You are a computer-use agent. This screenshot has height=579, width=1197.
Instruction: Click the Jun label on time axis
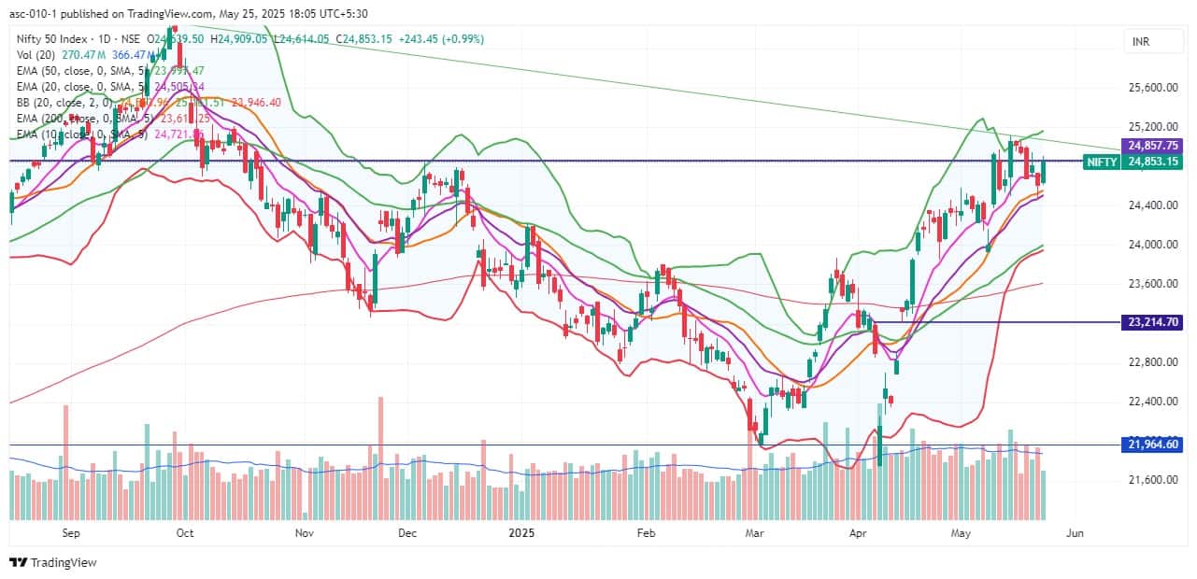(1075, 533)
